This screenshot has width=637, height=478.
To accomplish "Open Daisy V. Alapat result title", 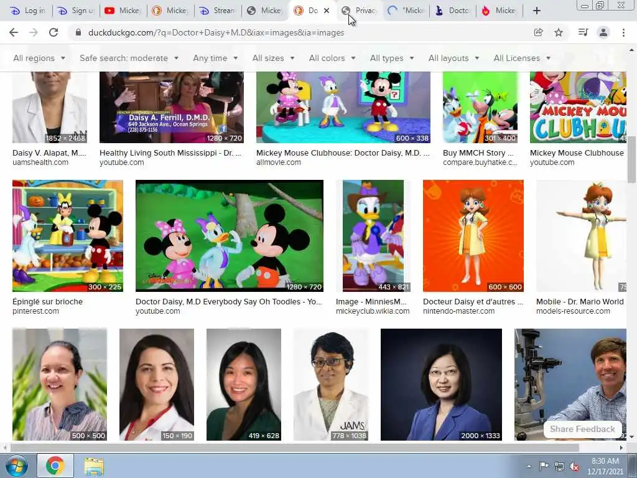I will 49,153.
